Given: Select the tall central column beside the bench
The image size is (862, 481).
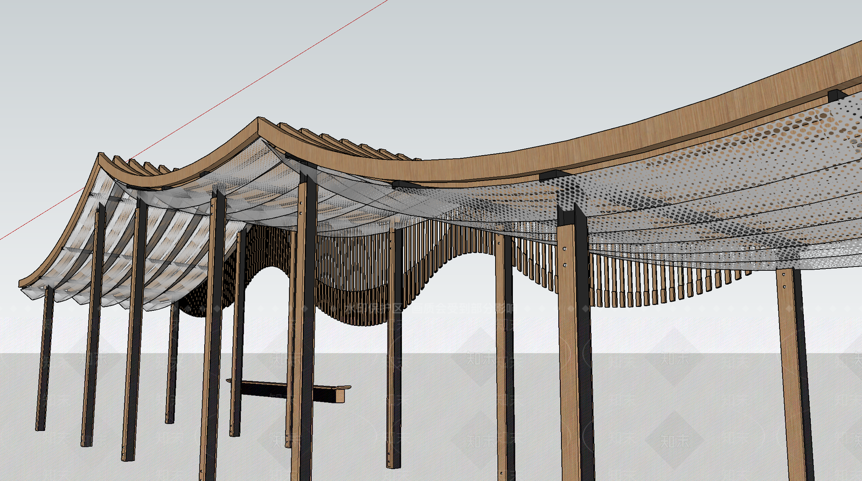Looking at the screenshot, I should 303,329.
